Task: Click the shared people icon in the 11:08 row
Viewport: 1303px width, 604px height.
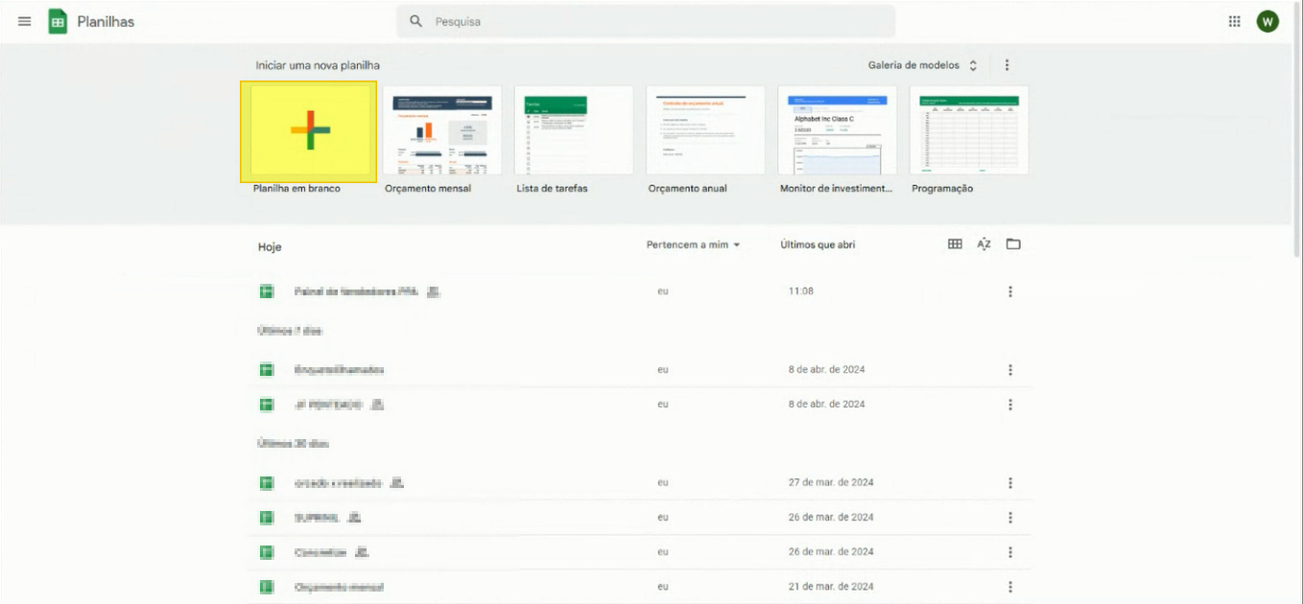Action: click(434, 291)
